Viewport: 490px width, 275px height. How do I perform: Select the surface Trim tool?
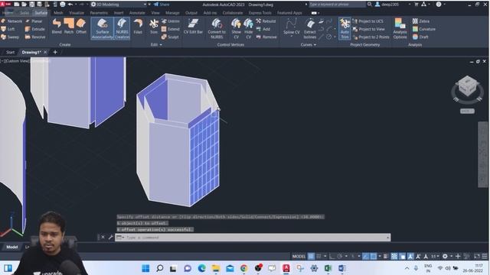pos(154,26)
